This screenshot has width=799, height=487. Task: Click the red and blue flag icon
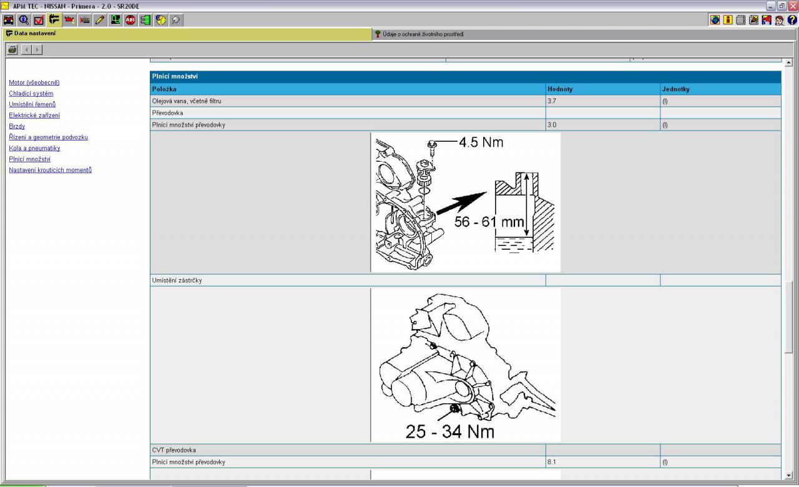[x=767, y=20]
